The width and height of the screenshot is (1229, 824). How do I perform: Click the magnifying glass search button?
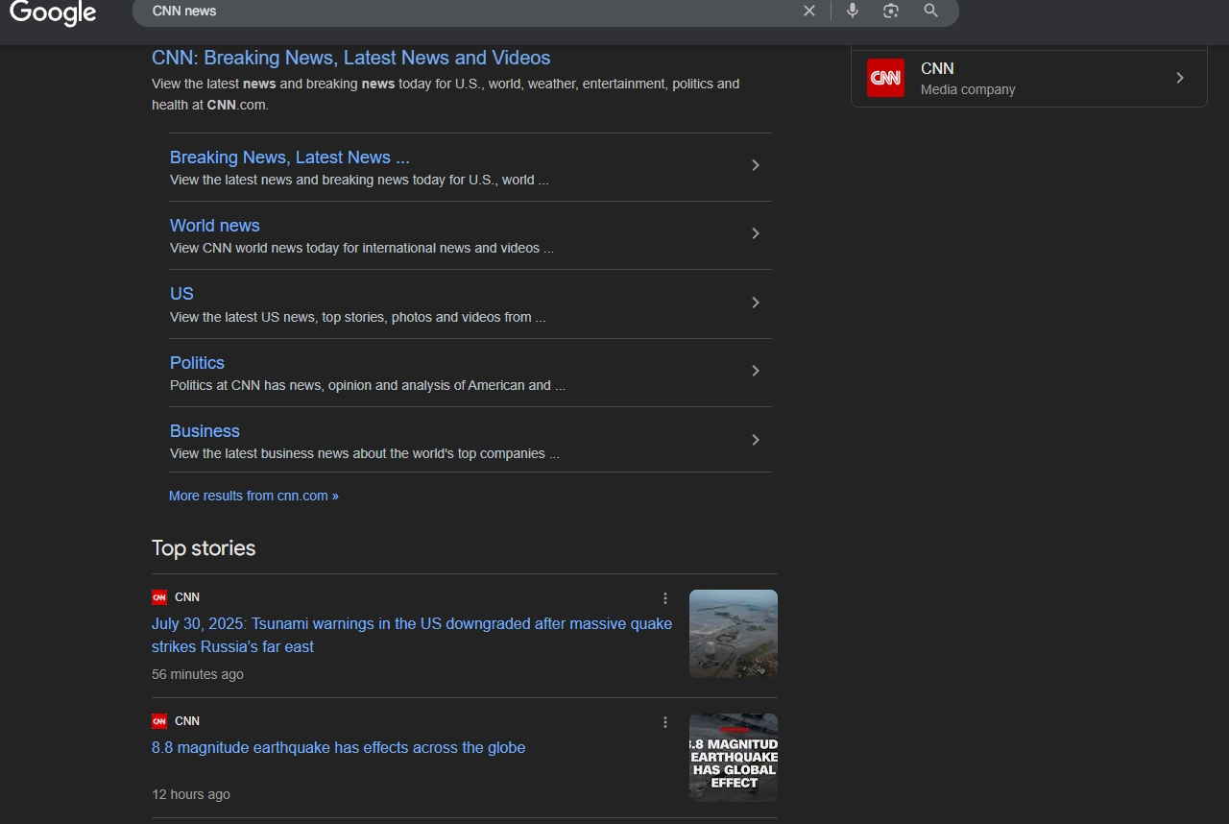pyautogui.click(x=930, y=11)
